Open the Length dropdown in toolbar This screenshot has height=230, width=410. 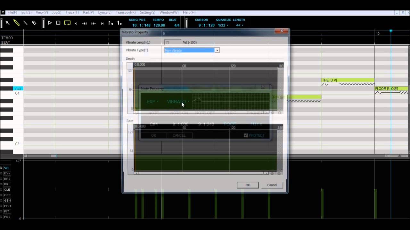[x=240, y=25]
